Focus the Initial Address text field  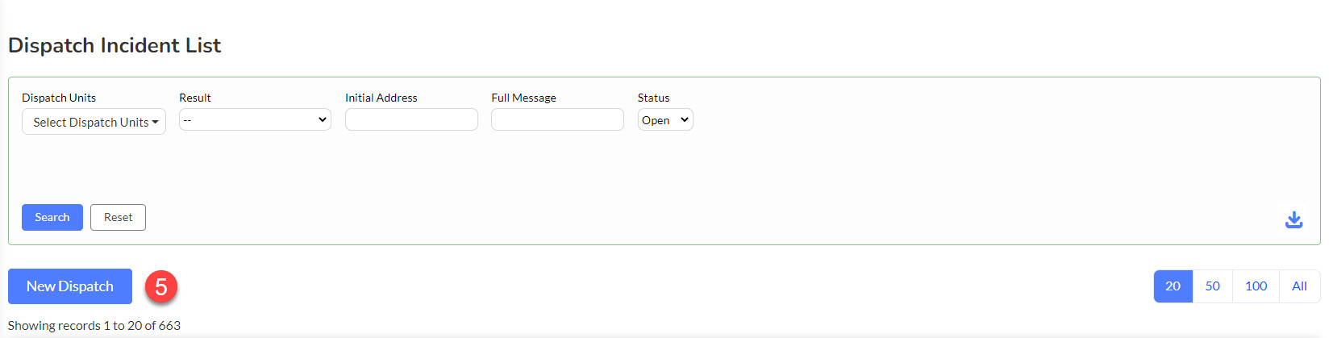pyautogui.click(x=411, y=119)
